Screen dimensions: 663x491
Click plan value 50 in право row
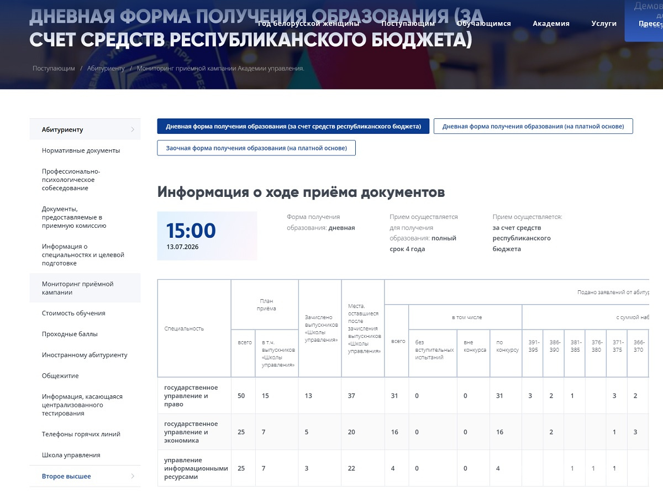coord(241,396)
